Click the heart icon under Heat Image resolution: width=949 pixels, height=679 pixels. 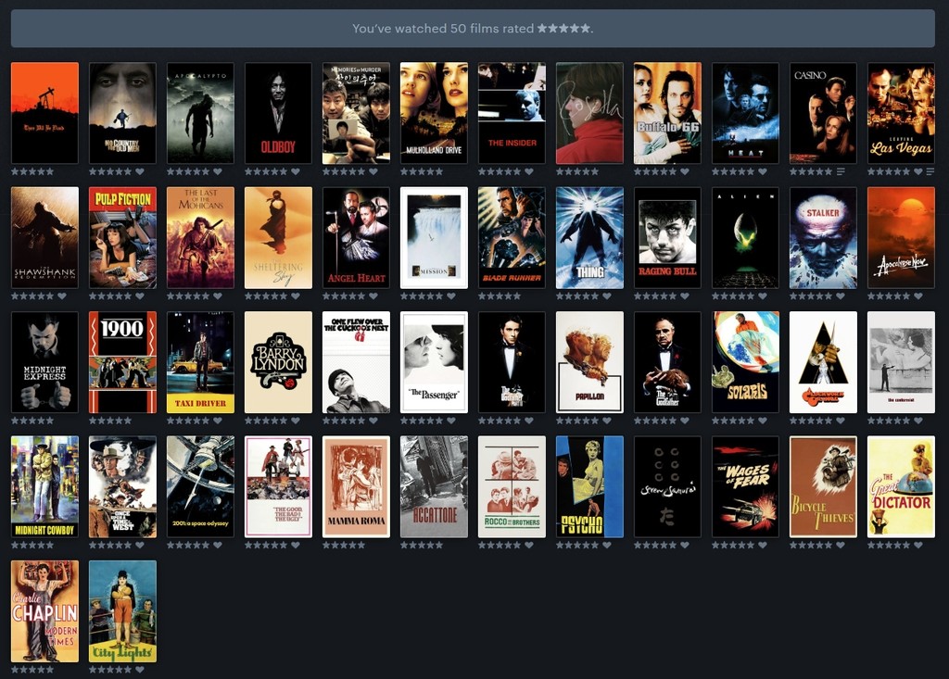click(763, 172)
